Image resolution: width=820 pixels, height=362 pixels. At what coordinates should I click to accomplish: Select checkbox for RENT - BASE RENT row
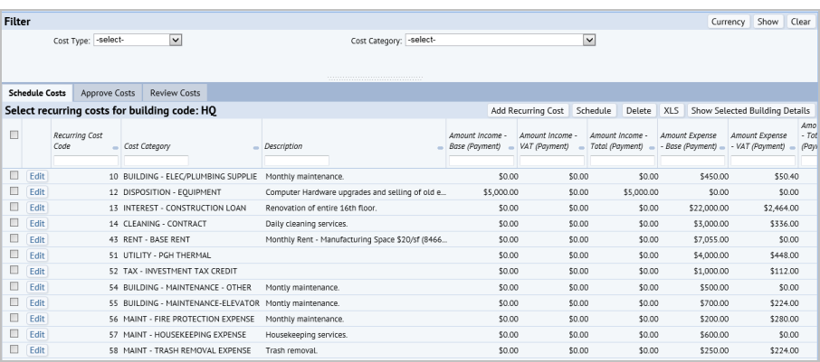point(14,237)
